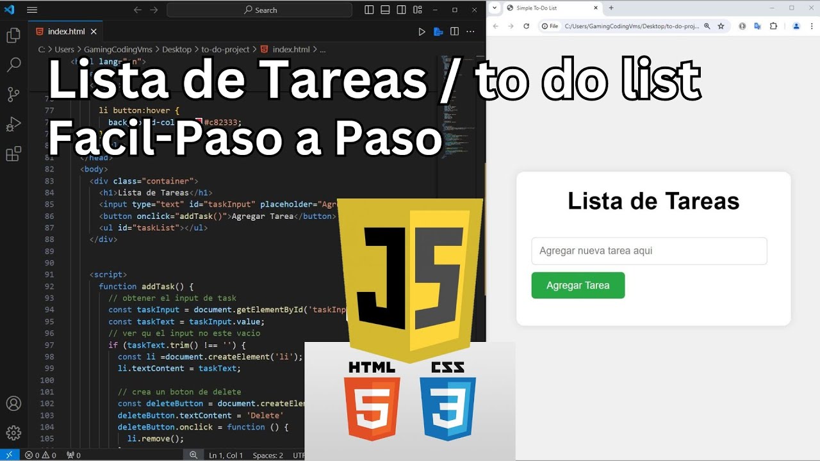Click the zoom magnifier in VS Code status bar
The height and width of the screenshot is (461, 820).
(193, 455)
